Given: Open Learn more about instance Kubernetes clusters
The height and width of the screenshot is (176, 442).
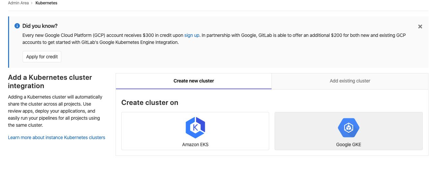Looking at the screenshot, I should click(57, 137).
